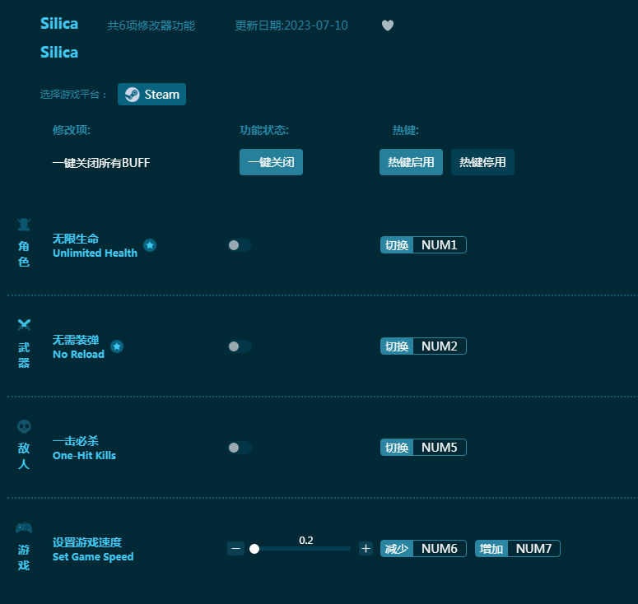This screenshot has height=604, width=638.
Task: Click the weapons crossed swords icon
Action: [24, 325]
